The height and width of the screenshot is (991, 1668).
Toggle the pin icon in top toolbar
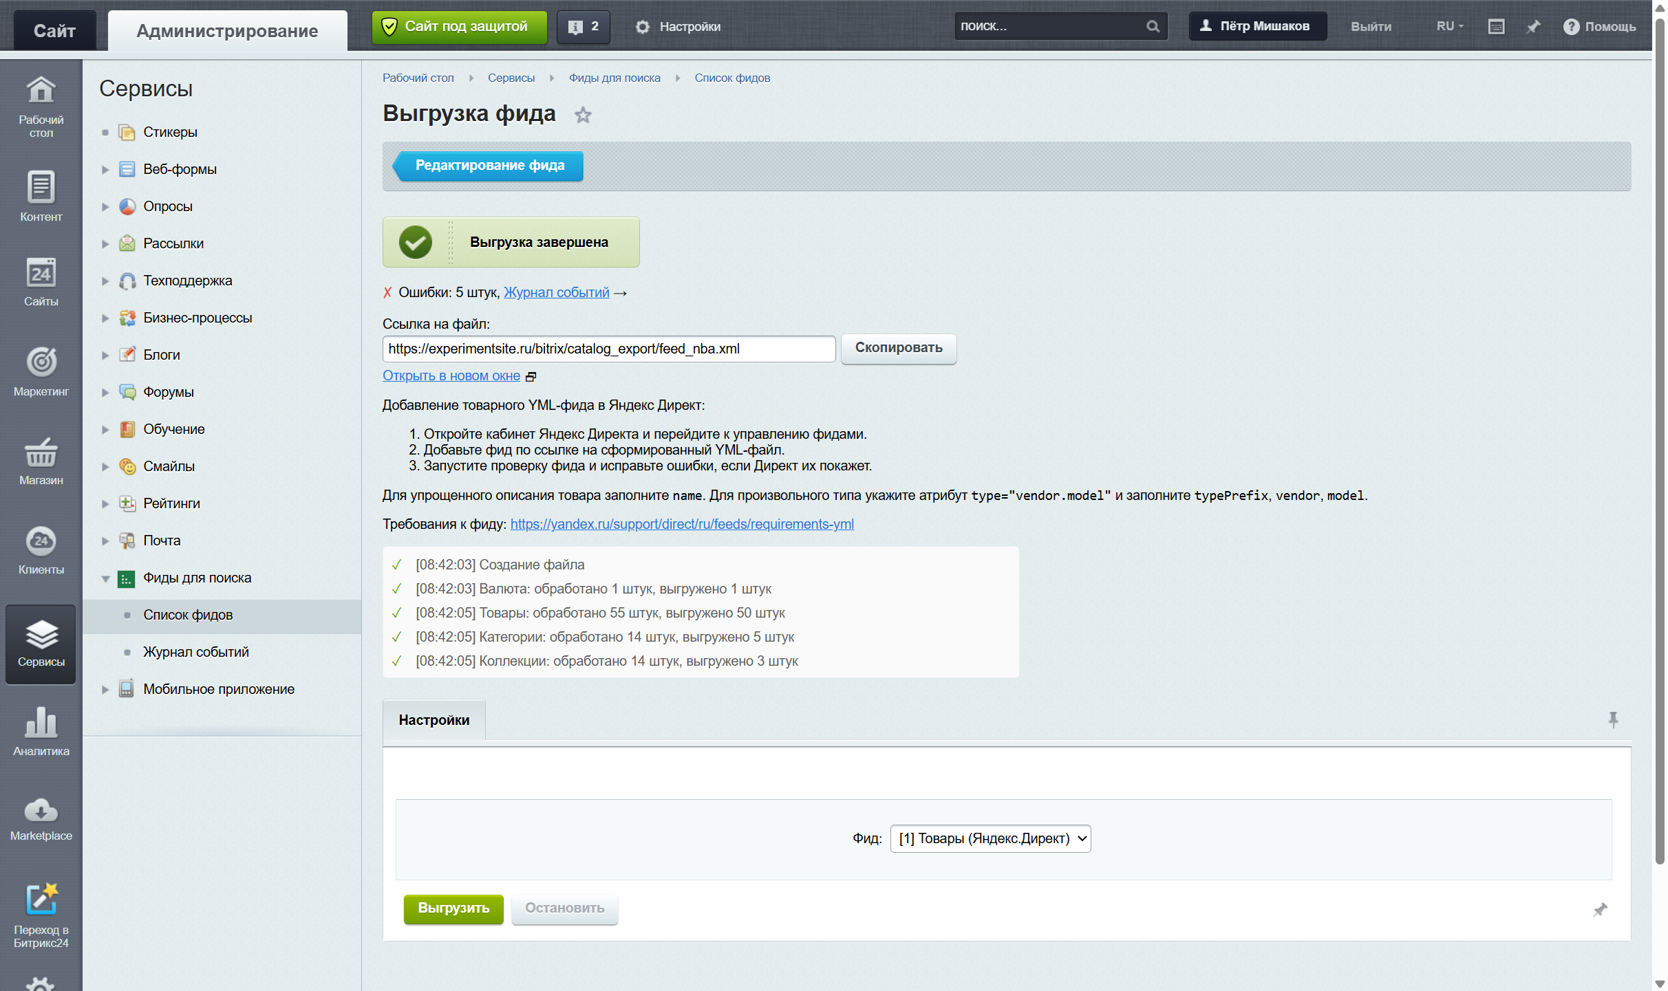[1533, 26]
